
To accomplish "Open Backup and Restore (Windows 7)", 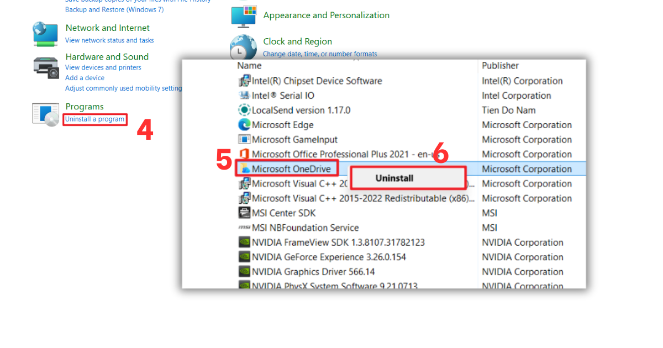I will coord(114,9).
